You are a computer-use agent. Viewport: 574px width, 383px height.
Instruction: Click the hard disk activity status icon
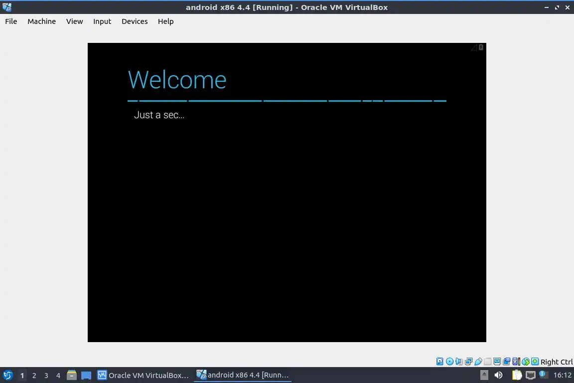pos(439,362)
